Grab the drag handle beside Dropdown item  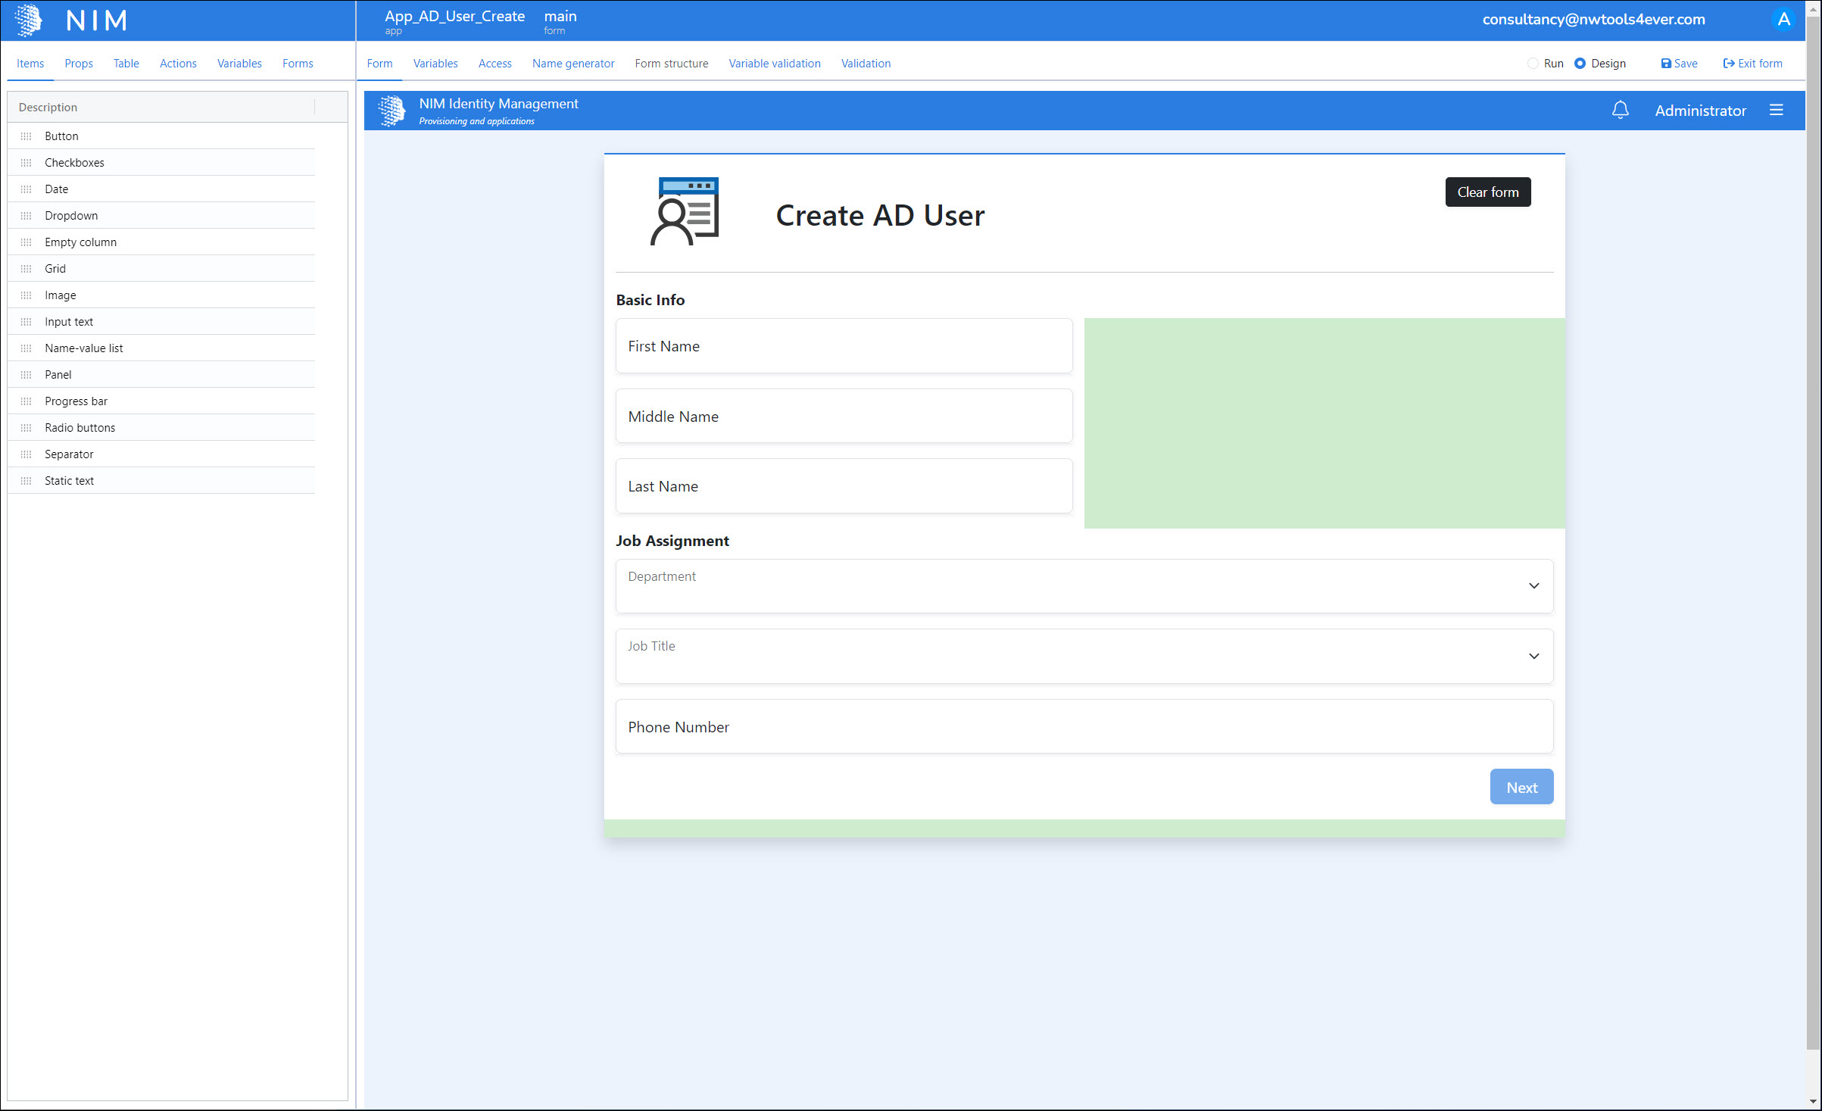[27, 216]
